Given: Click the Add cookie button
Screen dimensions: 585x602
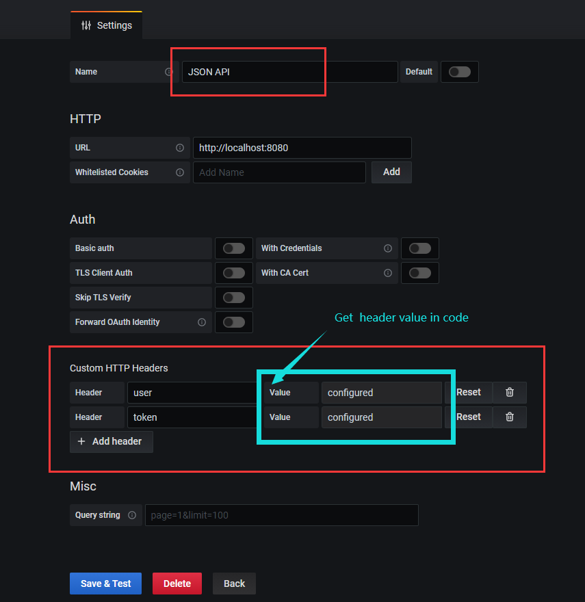Looking at the screenshot, I should (391, 172).
